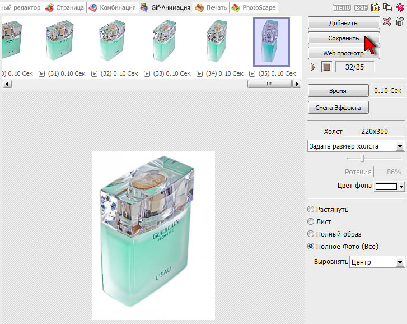Click the delete X icon beside Добавить

click(x=387, y=22)
